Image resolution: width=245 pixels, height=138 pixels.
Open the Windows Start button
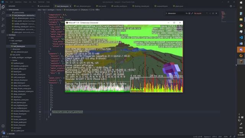[241, 3]
